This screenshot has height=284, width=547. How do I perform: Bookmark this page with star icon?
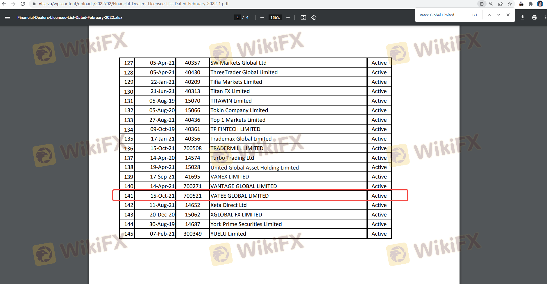coord(510,4)
